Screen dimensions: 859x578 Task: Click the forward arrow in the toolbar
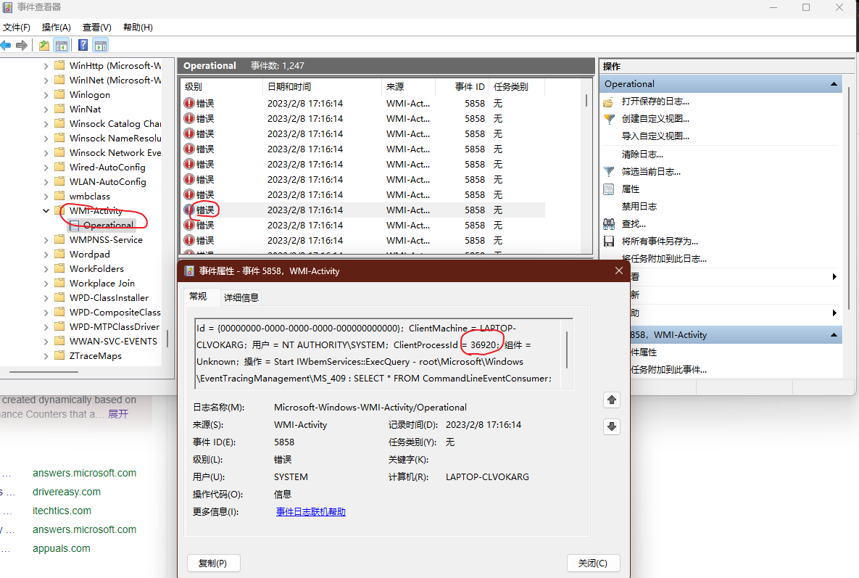(x=22, y=45)
